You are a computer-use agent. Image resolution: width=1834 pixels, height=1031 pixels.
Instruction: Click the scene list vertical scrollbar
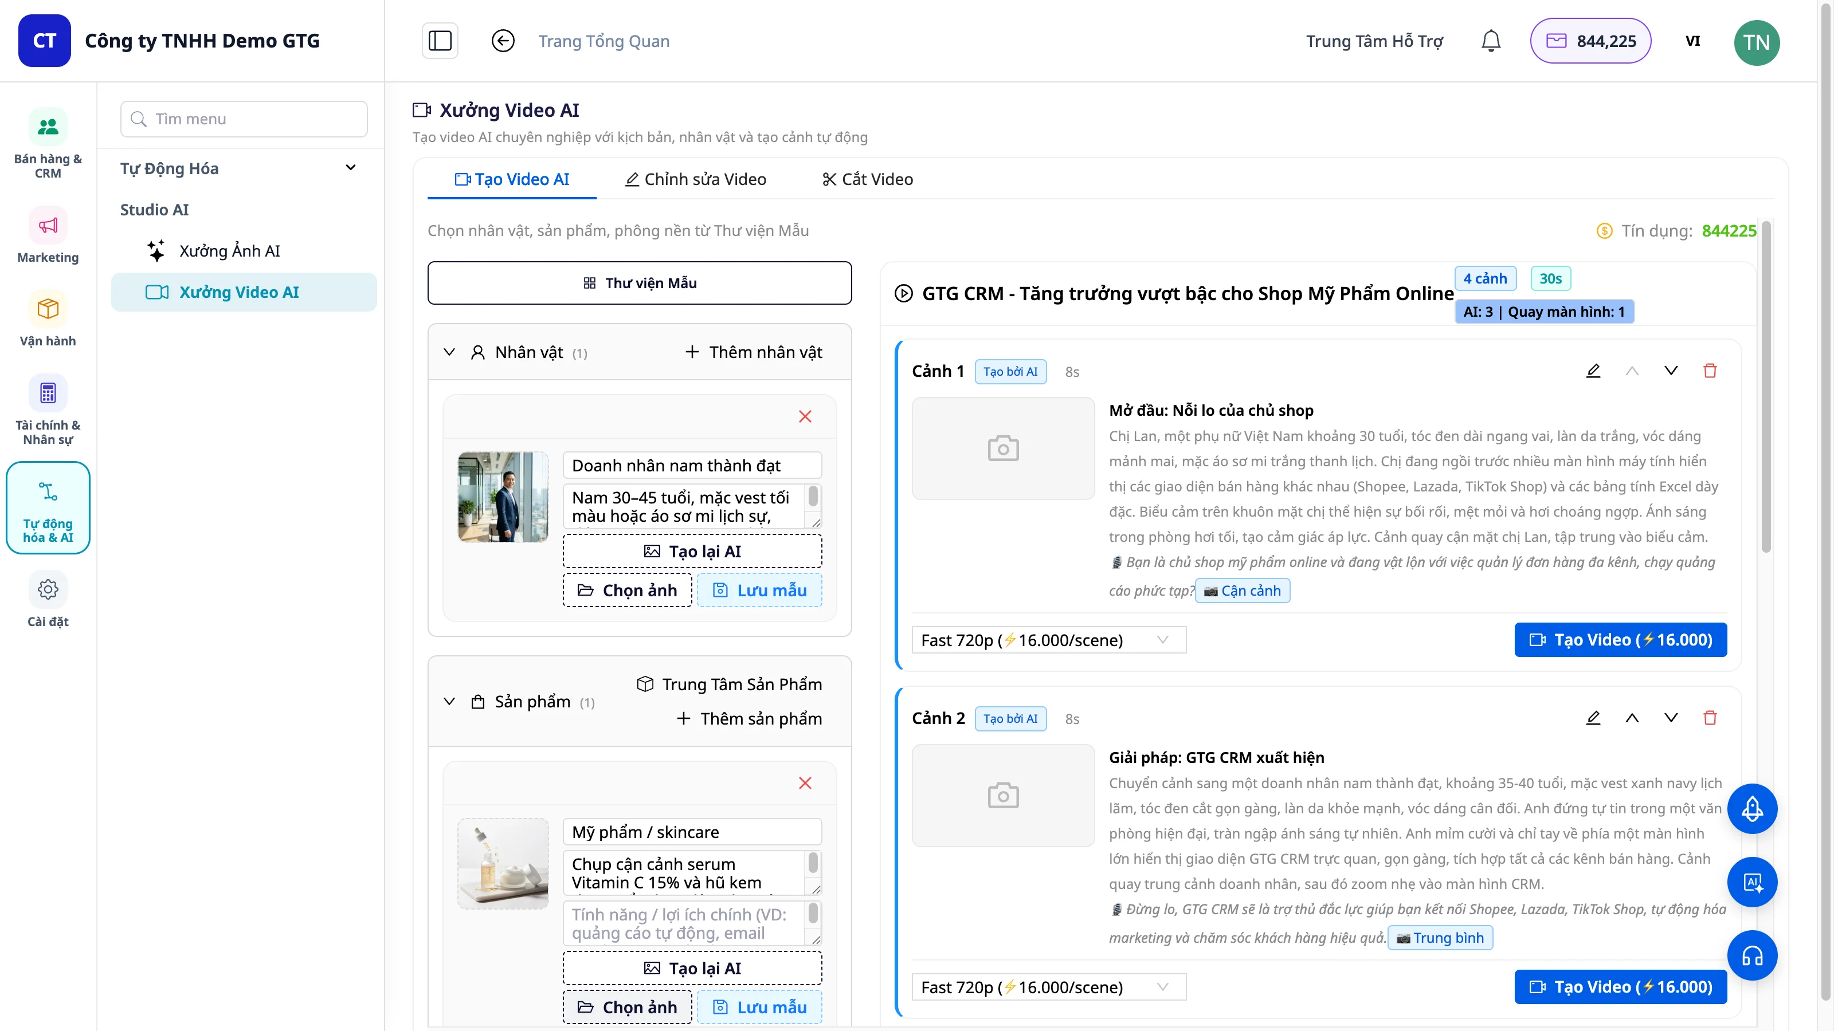pos(1766,388)
